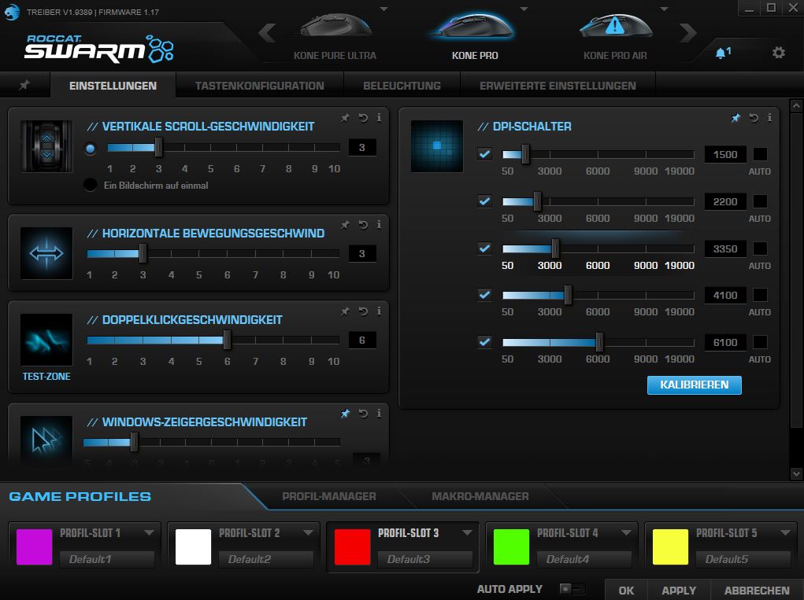The width and height of the screenshot is (804, 600).
Task: Open the Erweiterte Einstellungen tab
Action: (558, 86)
